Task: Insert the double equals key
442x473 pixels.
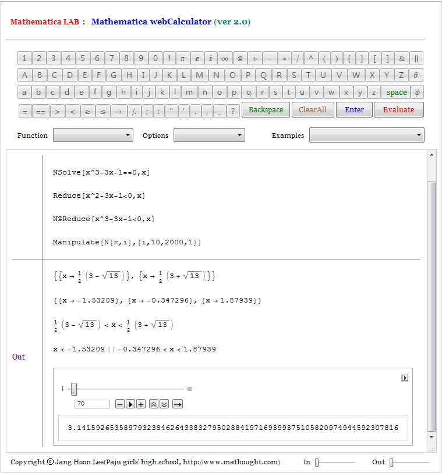Action: [x=41, y=112]
